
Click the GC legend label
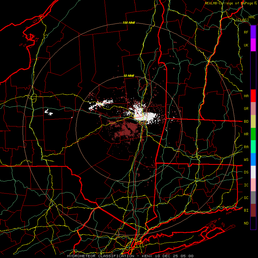[x=246, y=198]
